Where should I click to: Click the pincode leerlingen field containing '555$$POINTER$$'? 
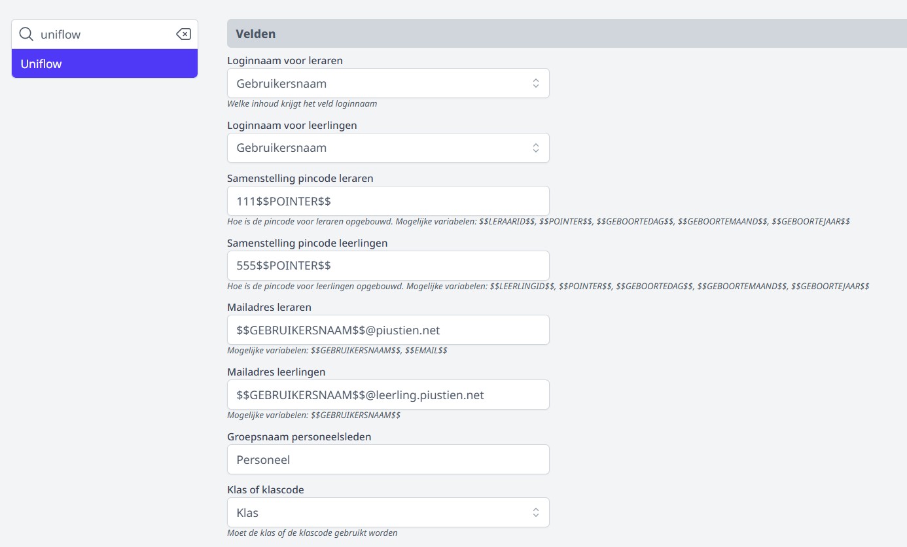click(388, 265)
